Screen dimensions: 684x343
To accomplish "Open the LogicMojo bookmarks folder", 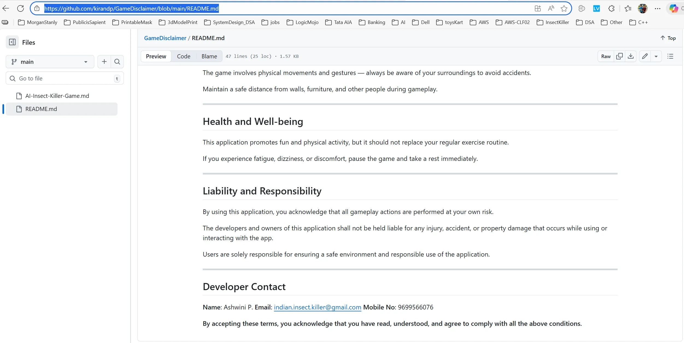I will (x=303, y=22).
